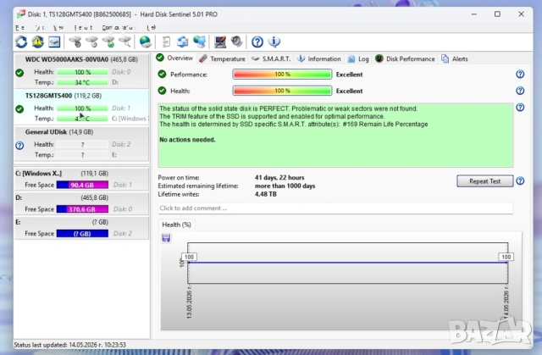This screenshot has height=355, width=542.
Task: Open the Disk menu
Action: (x=40, y=28)
